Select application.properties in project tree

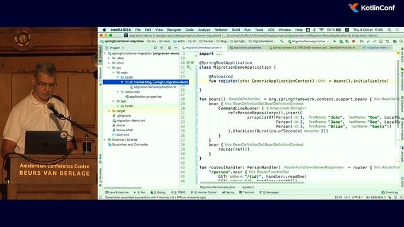coord(143,96)
